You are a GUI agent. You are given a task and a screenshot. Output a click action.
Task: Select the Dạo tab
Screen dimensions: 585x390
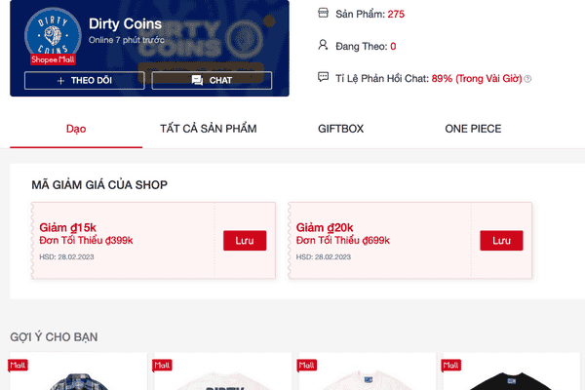click(x=76, y=129)
